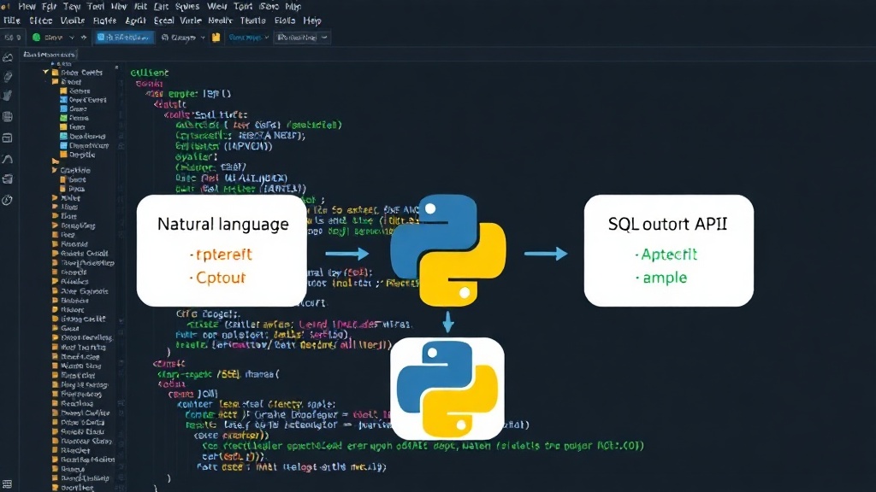Screen dimensions: 876x492
Task: Click the grid icon at sidebar bottom
Action: pos(7,484)
